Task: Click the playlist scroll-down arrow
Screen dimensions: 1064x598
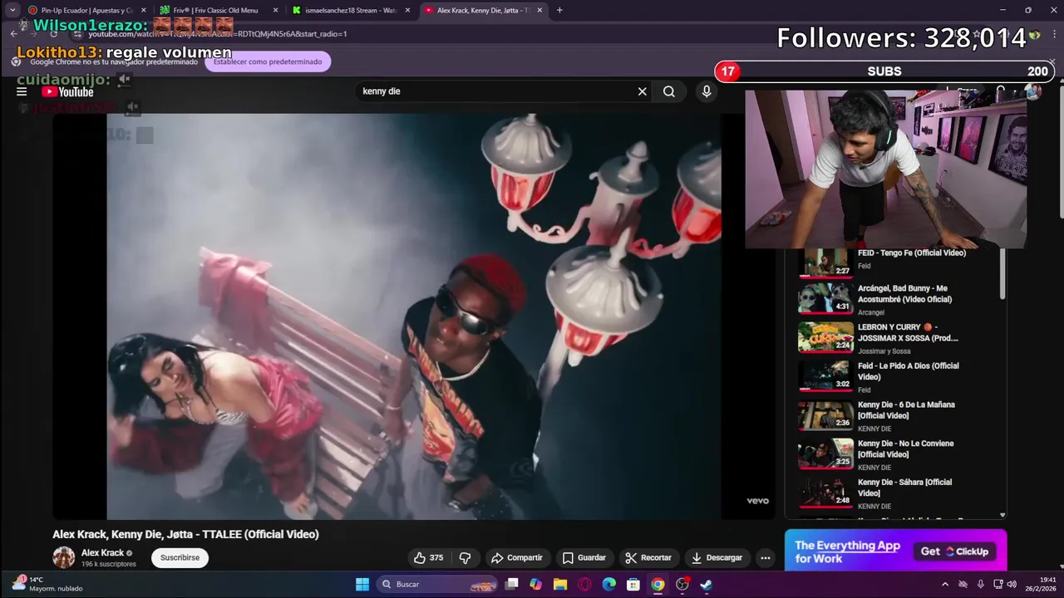Action: tap(1002, 515)
